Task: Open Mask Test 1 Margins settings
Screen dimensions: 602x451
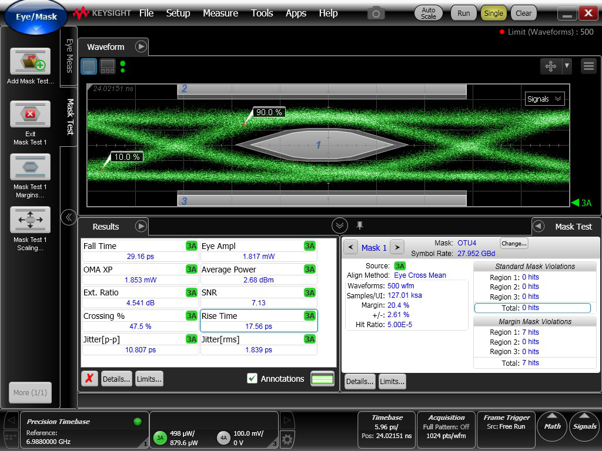Action: coord(30,167)
